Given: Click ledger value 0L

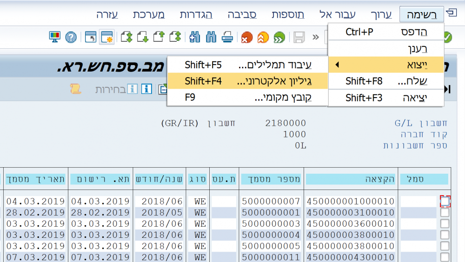Looking at the screenshot, I should pos(300,145).
